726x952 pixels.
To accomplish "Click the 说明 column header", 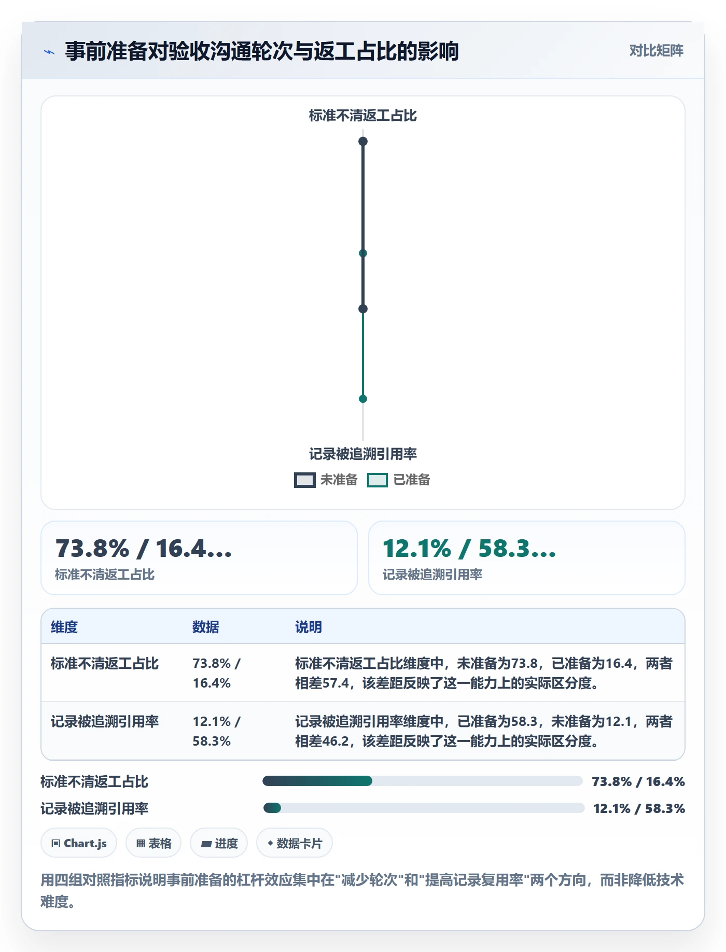I will click(309, 627).
